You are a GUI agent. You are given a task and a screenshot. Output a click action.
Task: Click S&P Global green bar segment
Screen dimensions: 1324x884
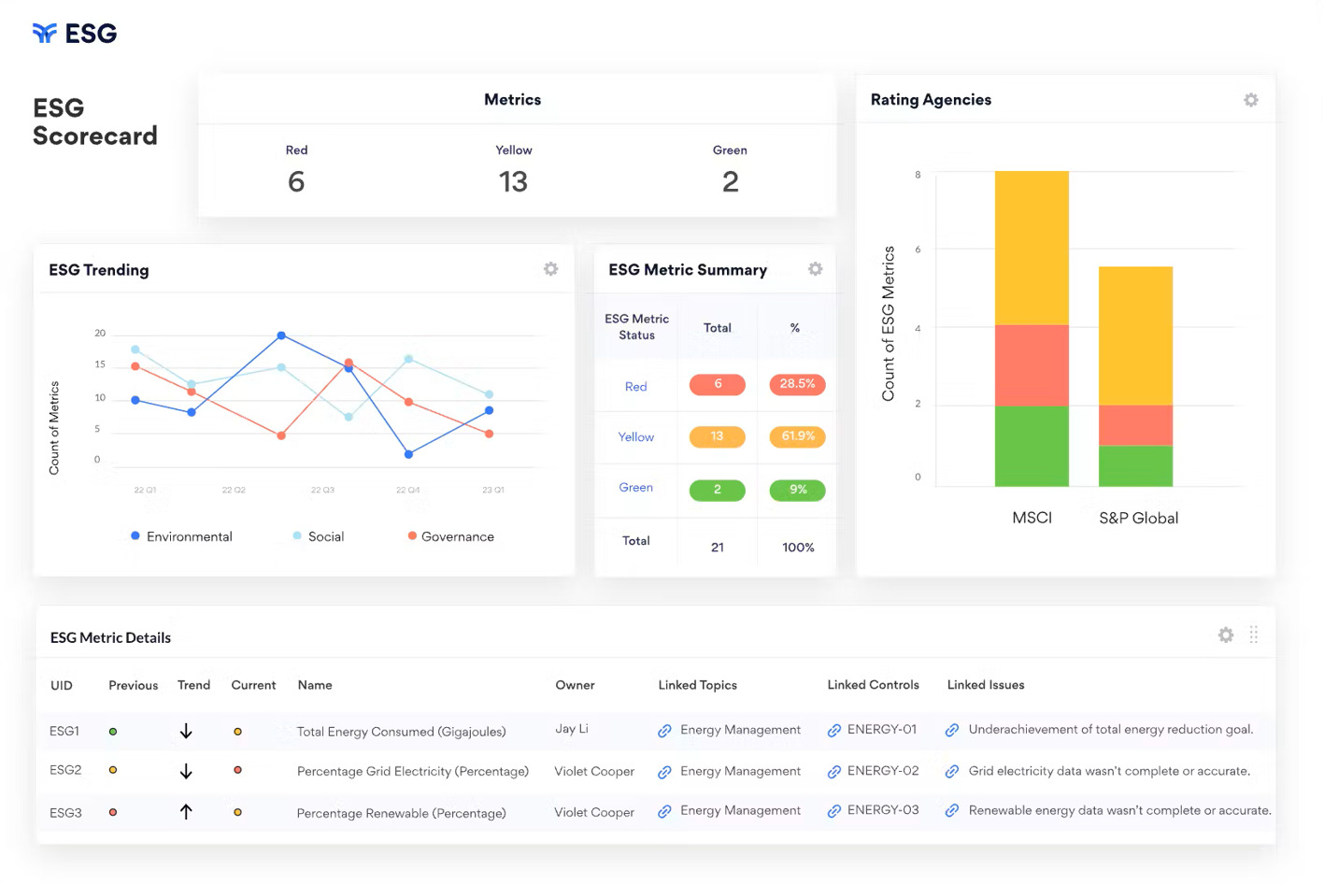[1135, 466]
